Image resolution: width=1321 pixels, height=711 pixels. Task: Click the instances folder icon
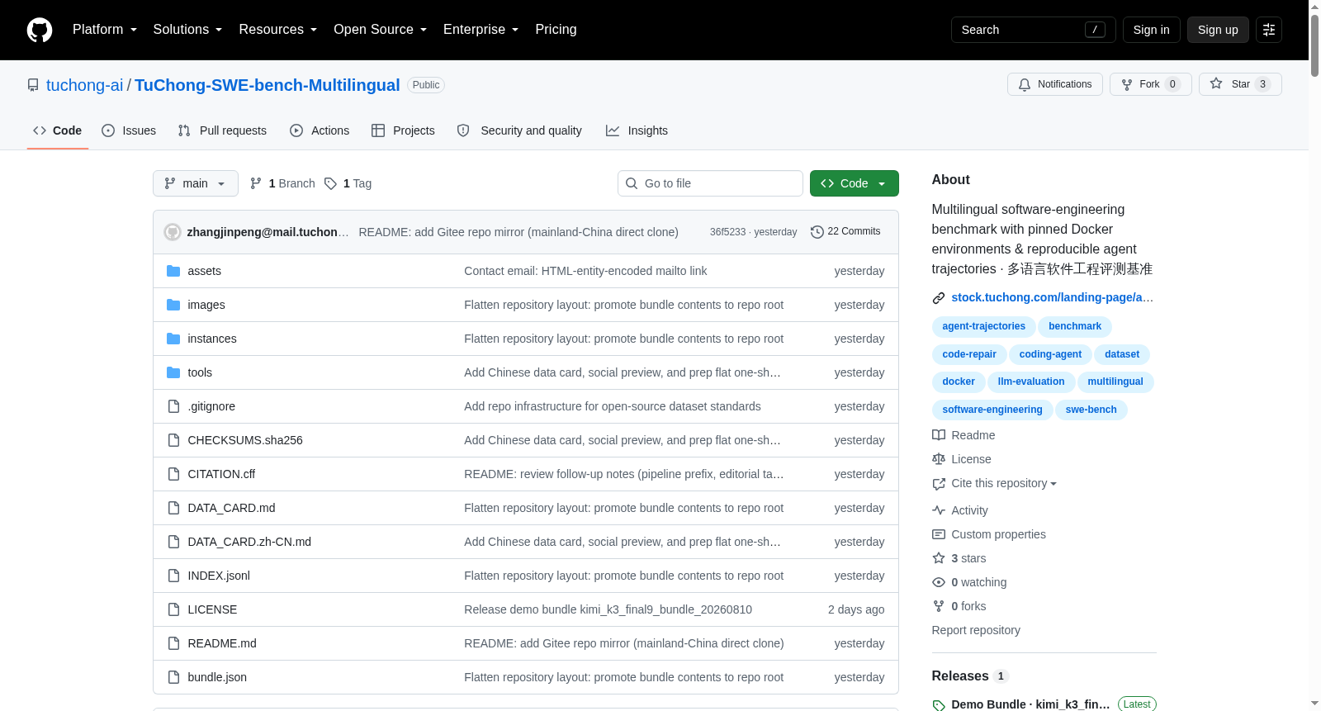[x=173, y=339]
